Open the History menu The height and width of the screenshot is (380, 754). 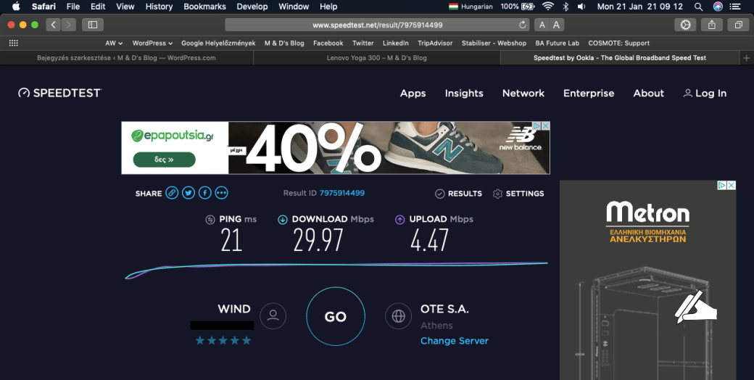click(x=159, y=7)
